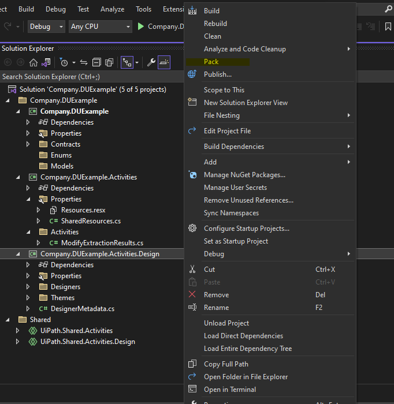Select Remove in the context menu
This screenshot has height=404, width=394.
click(x=270, y=295)
